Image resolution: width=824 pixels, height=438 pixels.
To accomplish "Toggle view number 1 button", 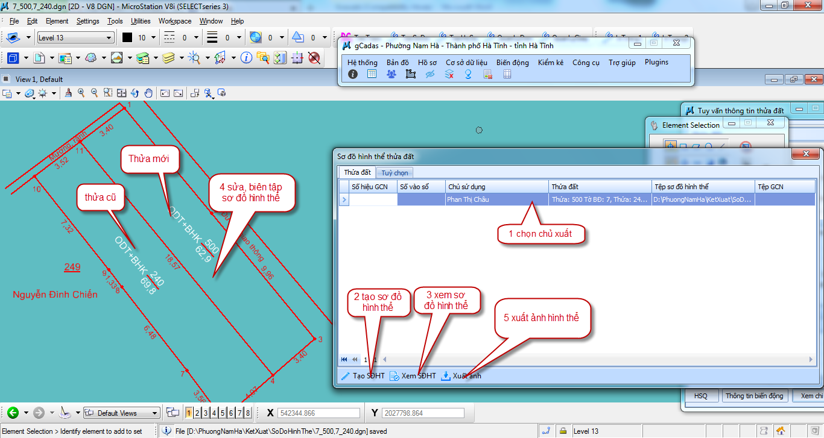I will [189, 413].
